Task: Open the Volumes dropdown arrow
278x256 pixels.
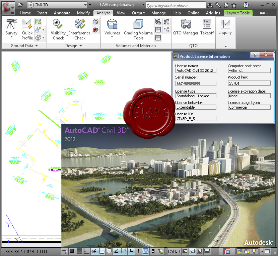Action: 112,37
